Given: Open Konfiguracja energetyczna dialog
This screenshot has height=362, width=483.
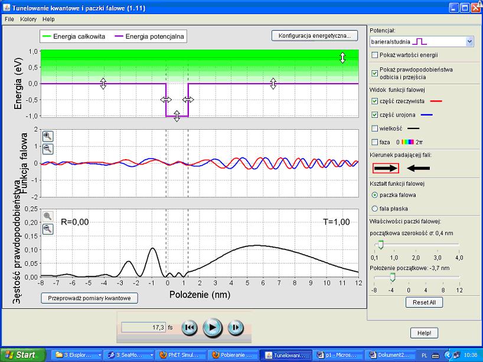Looking at the screenshot, I should 315,36.
